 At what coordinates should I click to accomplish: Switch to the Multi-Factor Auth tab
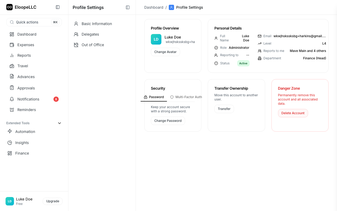pyautogui.click(x=186, y=97)
